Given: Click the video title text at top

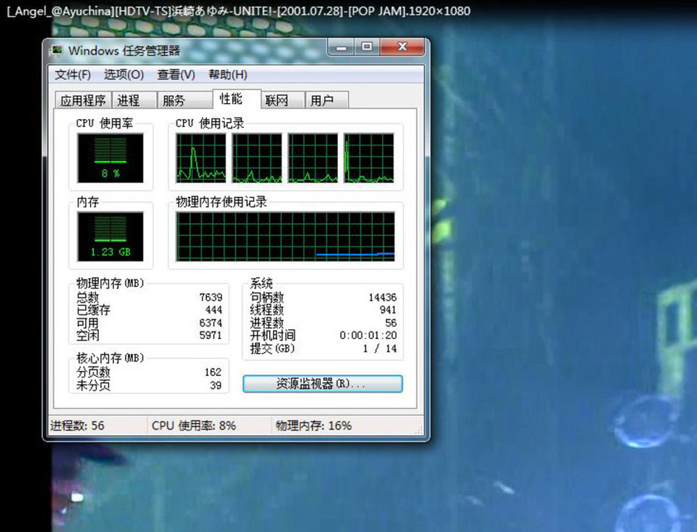Looking at the screenshot, I should click(x=238, y=10).
